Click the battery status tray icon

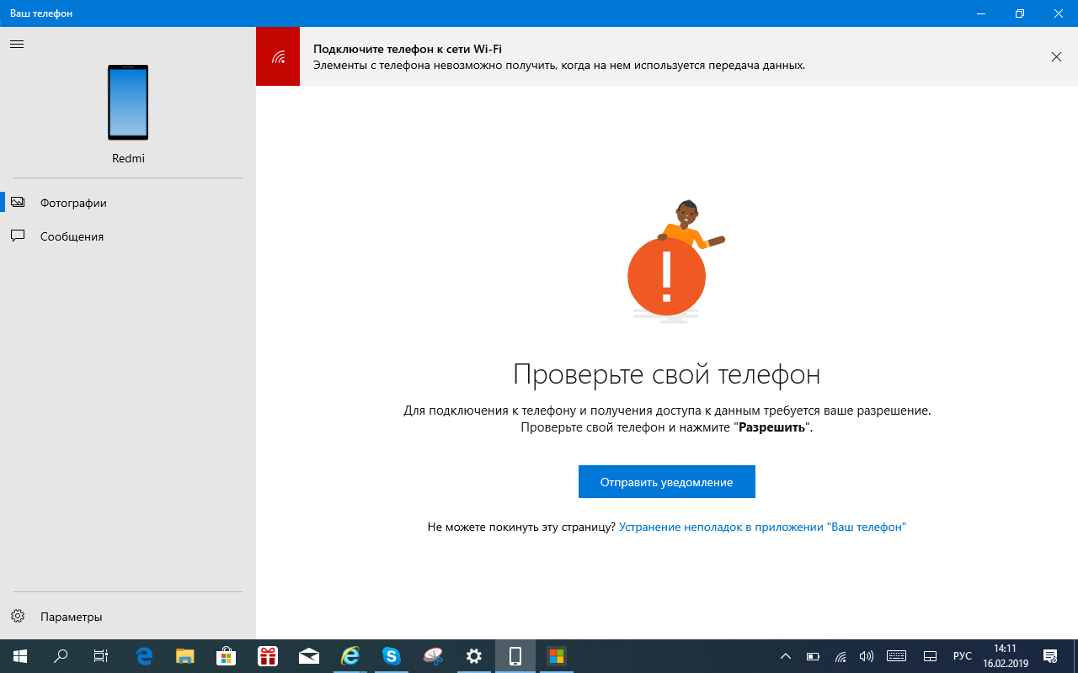(x=813, y=656)
